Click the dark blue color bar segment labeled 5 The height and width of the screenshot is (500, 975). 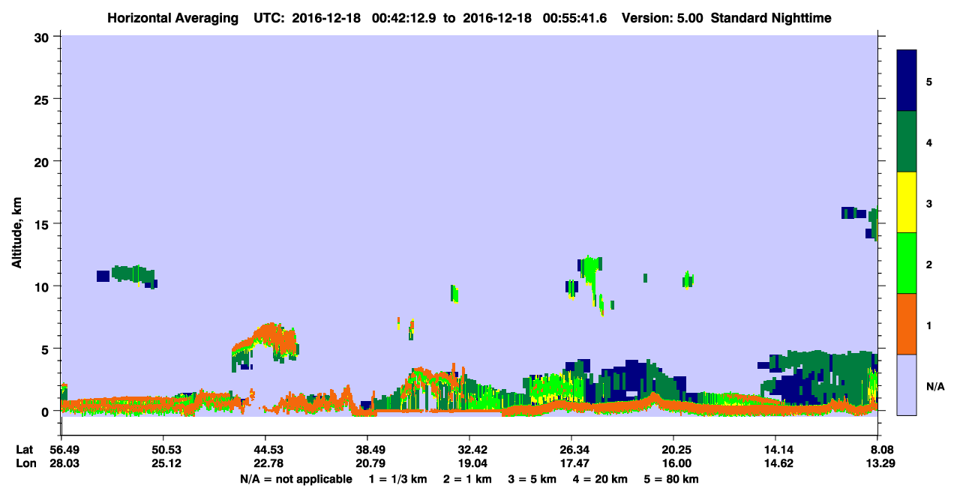click(907, 81)
